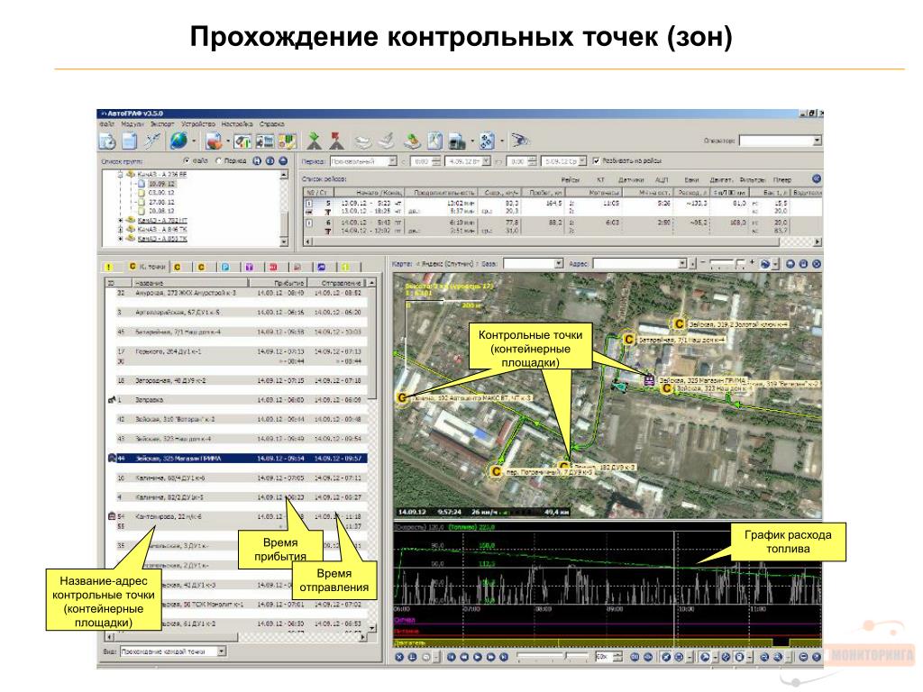Click the eye view toolbar icon
The width and height of the screenshot is (923, 692).
pos(520,141)
